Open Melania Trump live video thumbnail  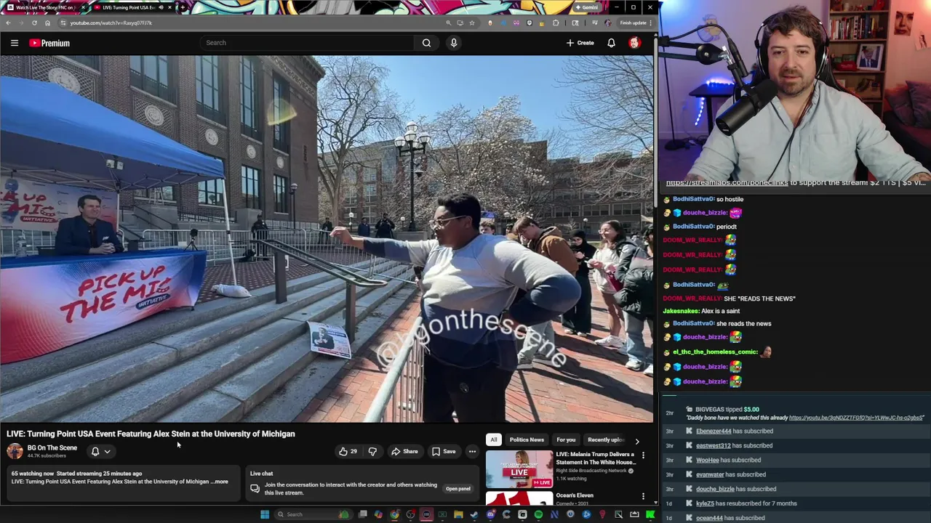pyautogui.click(x=519, y=469)
